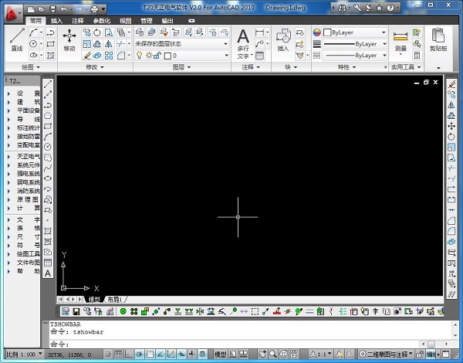Open the 比例 1:100 scale dropdown
This screenshot has width=463, height=363.
(x=24, y=354)
